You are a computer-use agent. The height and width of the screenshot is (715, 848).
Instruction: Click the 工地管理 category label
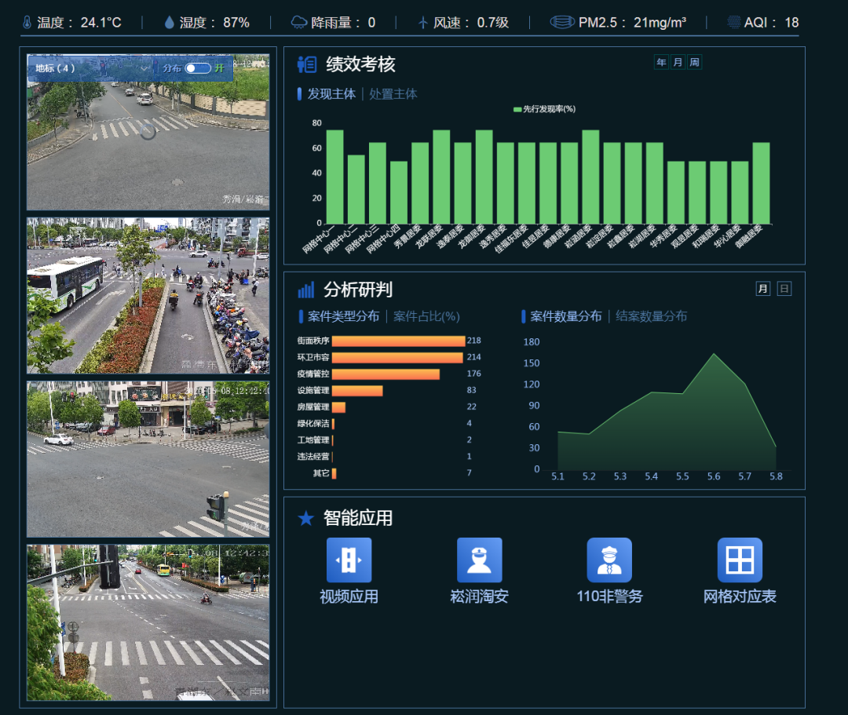coord(313,440)
